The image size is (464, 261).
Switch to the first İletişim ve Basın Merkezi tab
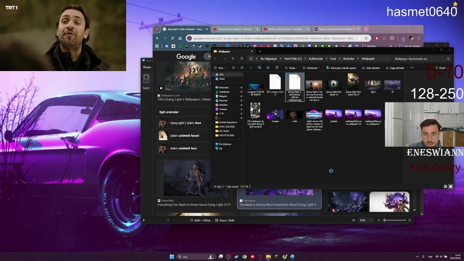coord(236,29)
